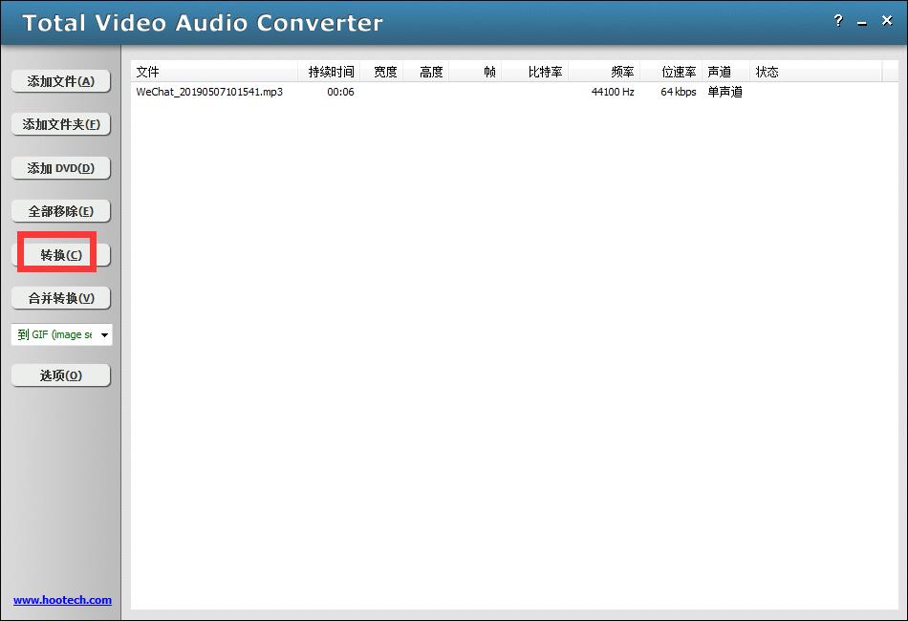Click 添加 DVD(D) to load a DVD
The image size is (908, 621).
click(60, 167)
